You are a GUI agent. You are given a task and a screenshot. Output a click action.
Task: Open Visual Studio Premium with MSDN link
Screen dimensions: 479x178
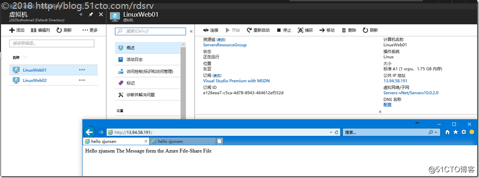click(x=236, y=81)
